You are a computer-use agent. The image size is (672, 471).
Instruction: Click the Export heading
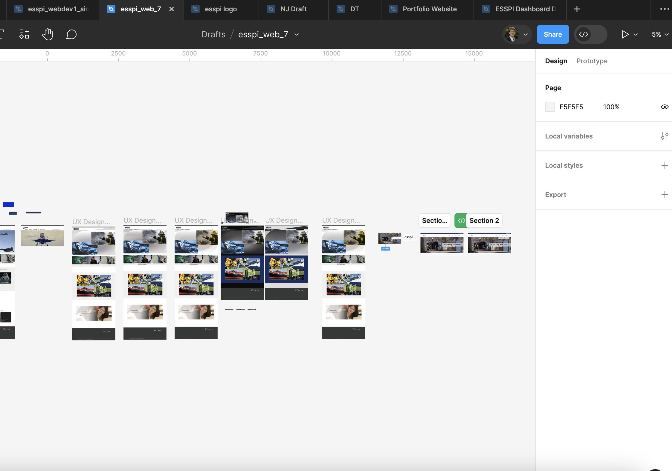tap(555, 195)
